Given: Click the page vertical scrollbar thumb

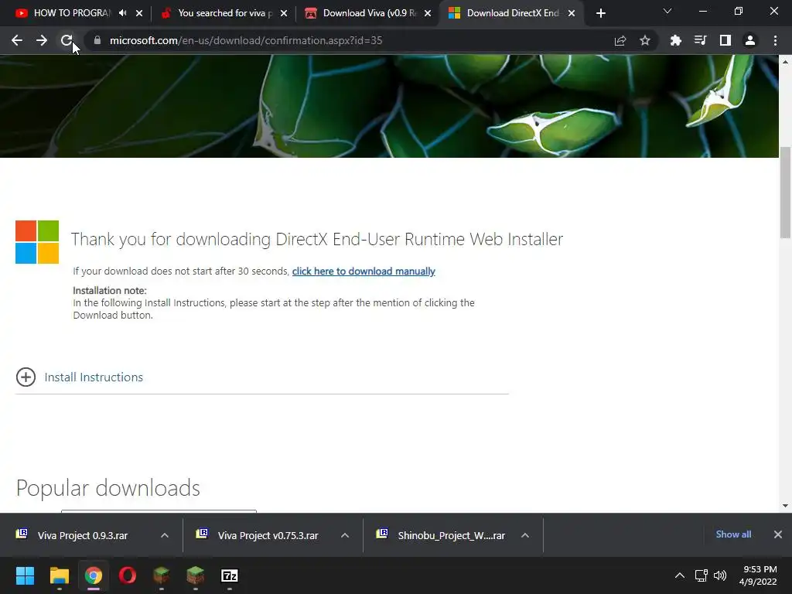Looking at the screenshot, I should tap(786, 192).
